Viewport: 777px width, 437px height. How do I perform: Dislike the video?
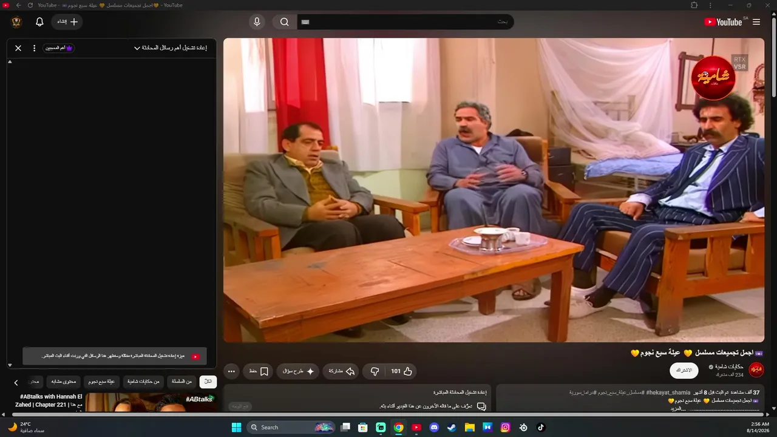pos(375,371)
